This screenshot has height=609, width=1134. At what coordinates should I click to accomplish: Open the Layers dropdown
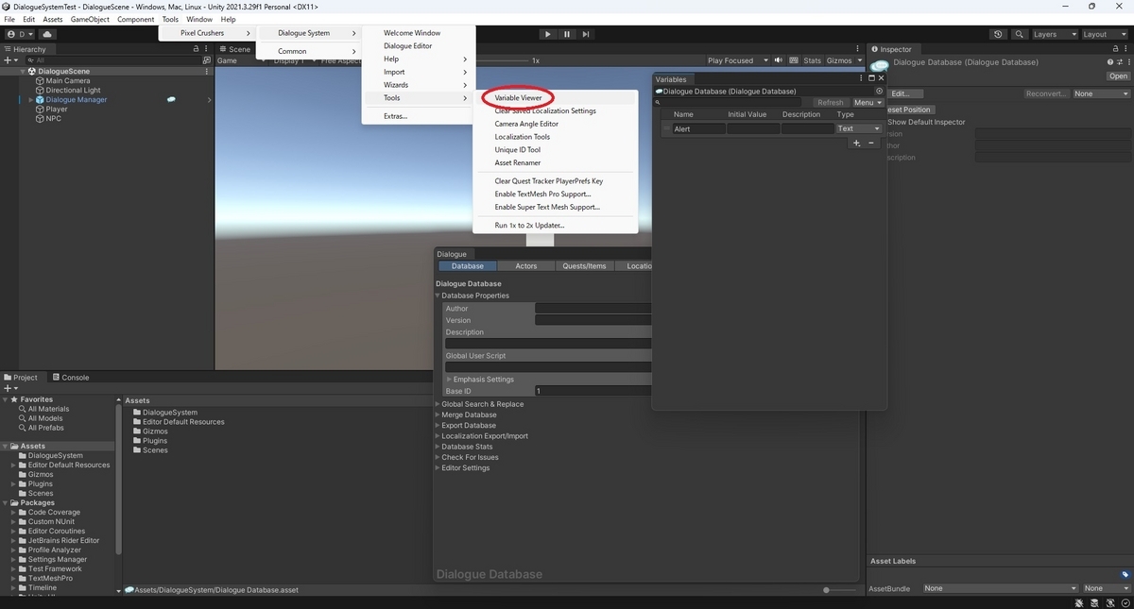coord(1054,34)
